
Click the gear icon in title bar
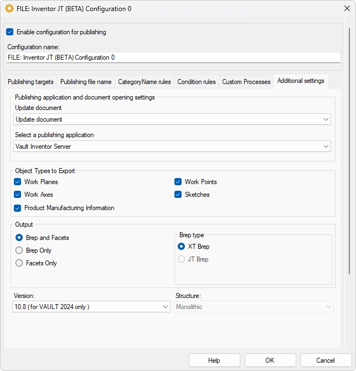coord(9,9)
